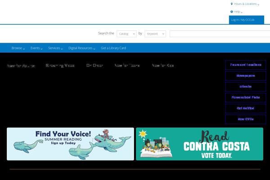Open the Events menu
This screenshot has height=180, width=270.
pos(36,48)
